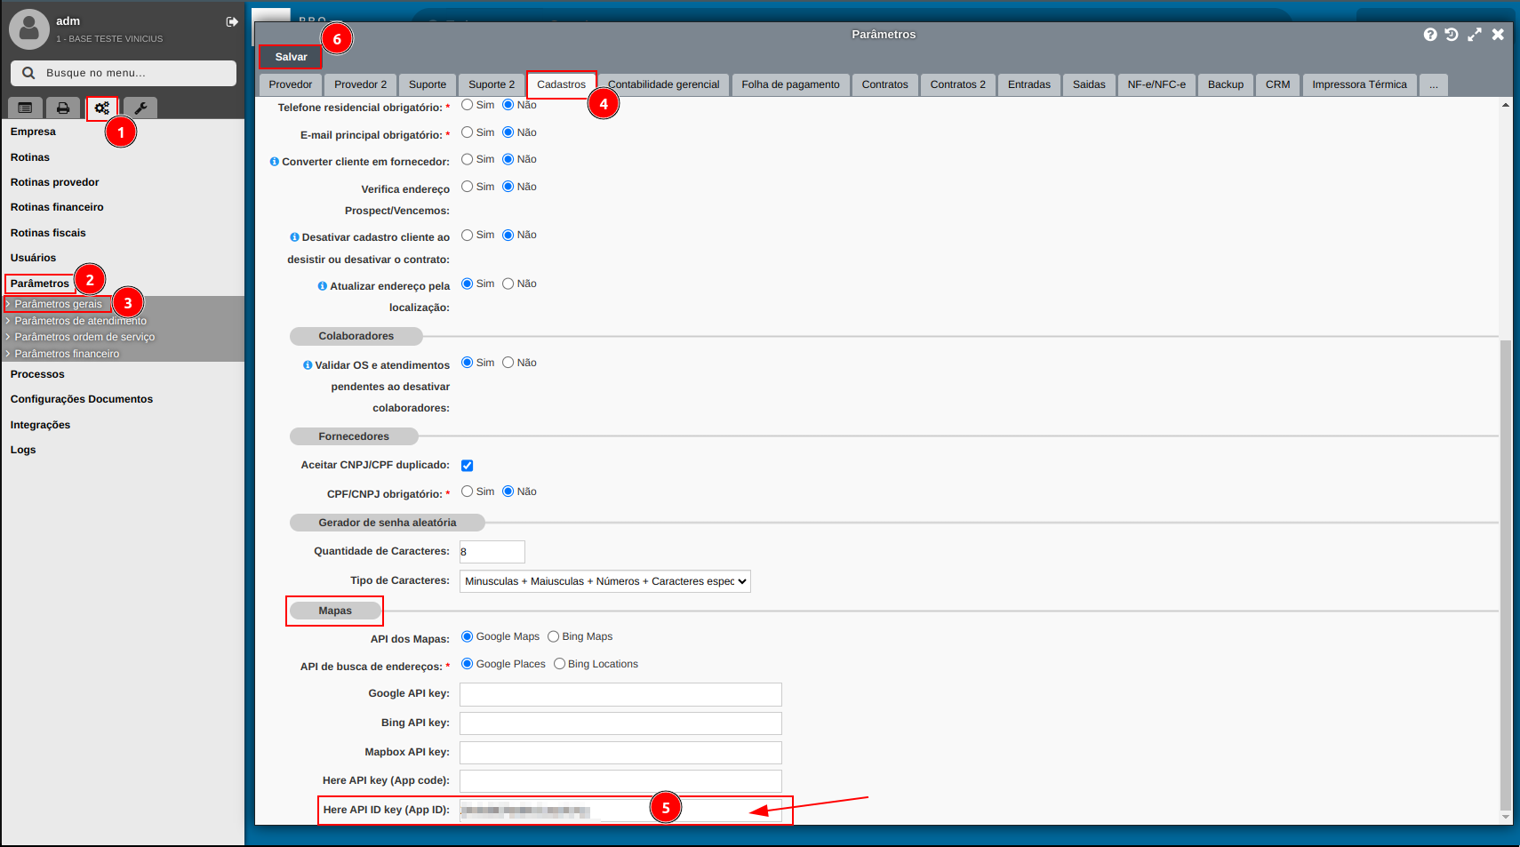Open the Parâmetros sidebar menu

40,284
